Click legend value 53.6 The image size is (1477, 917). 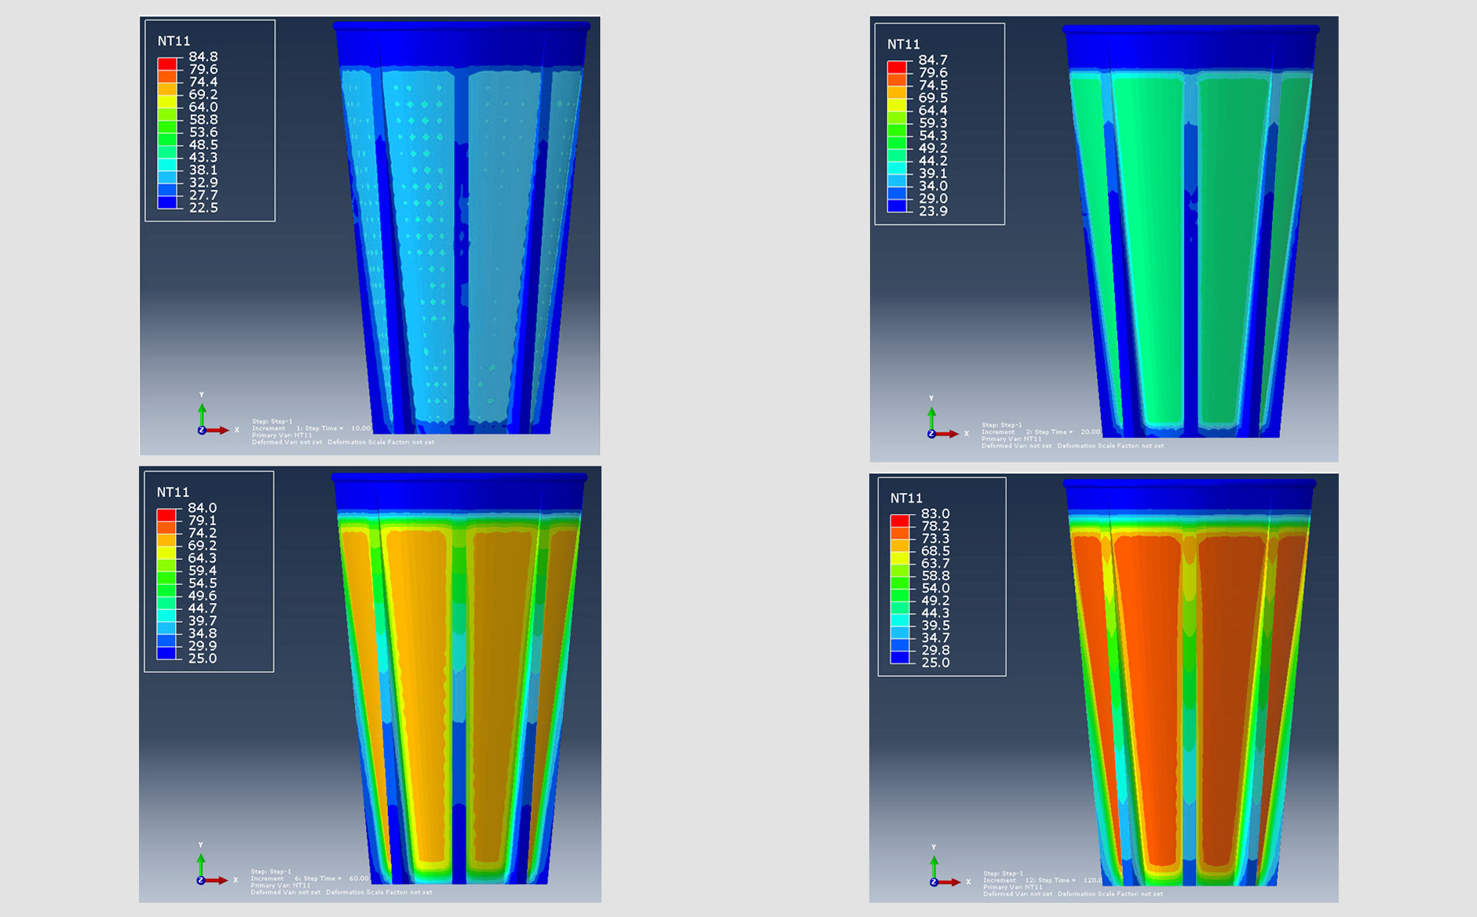tap(203, 132)
